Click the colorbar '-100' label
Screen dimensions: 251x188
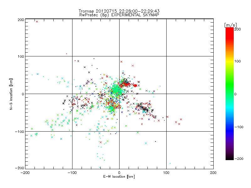(x=239, y=127)
